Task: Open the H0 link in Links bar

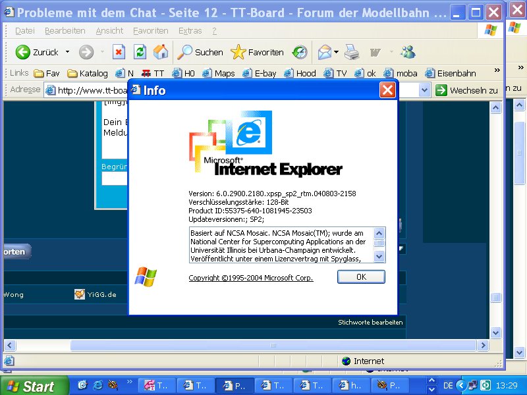Action: click(x=184, y=73)
